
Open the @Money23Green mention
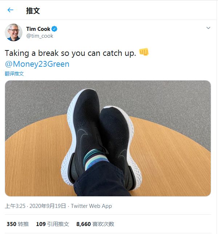pyautogui.click(x=37, y=64)
